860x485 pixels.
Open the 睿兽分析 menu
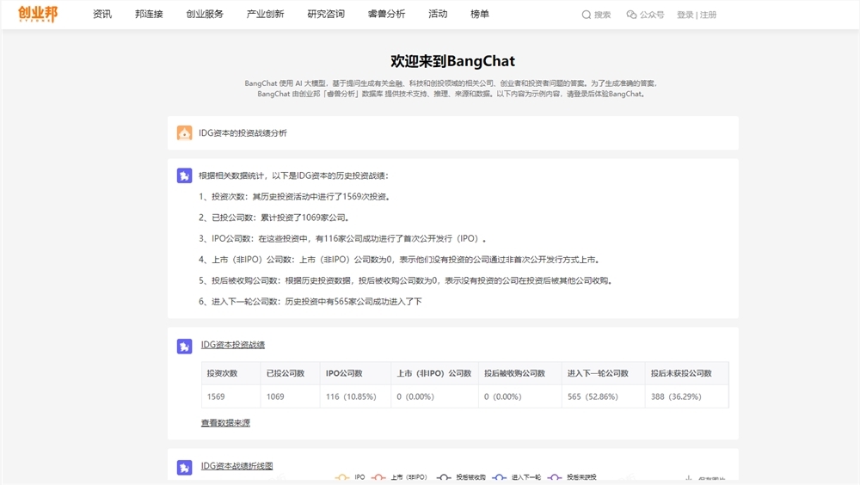(386, 15)
